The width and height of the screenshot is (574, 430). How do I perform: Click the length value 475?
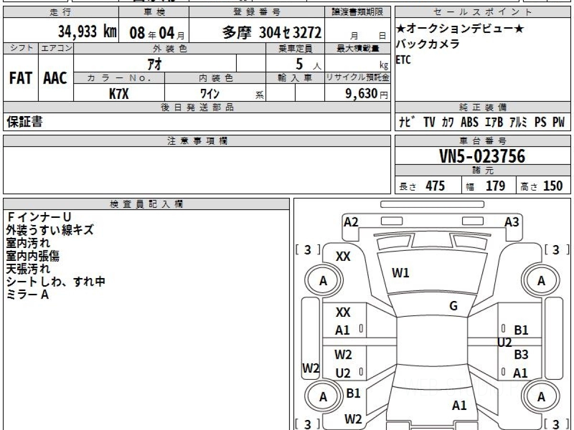click(x=435, y=186)
